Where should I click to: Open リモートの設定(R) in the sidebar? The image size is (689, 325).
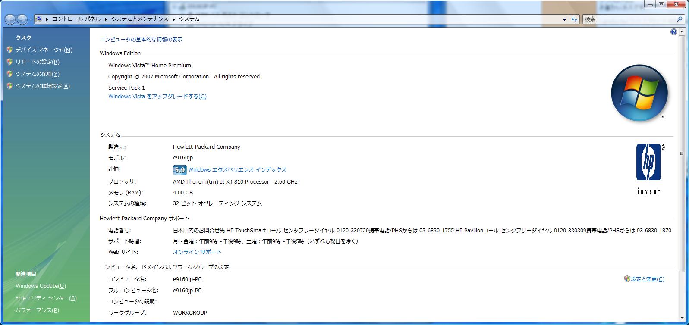click(x=37, y=62)
